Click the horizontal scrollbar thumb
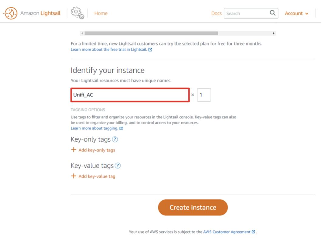 [x=151, y=33]
